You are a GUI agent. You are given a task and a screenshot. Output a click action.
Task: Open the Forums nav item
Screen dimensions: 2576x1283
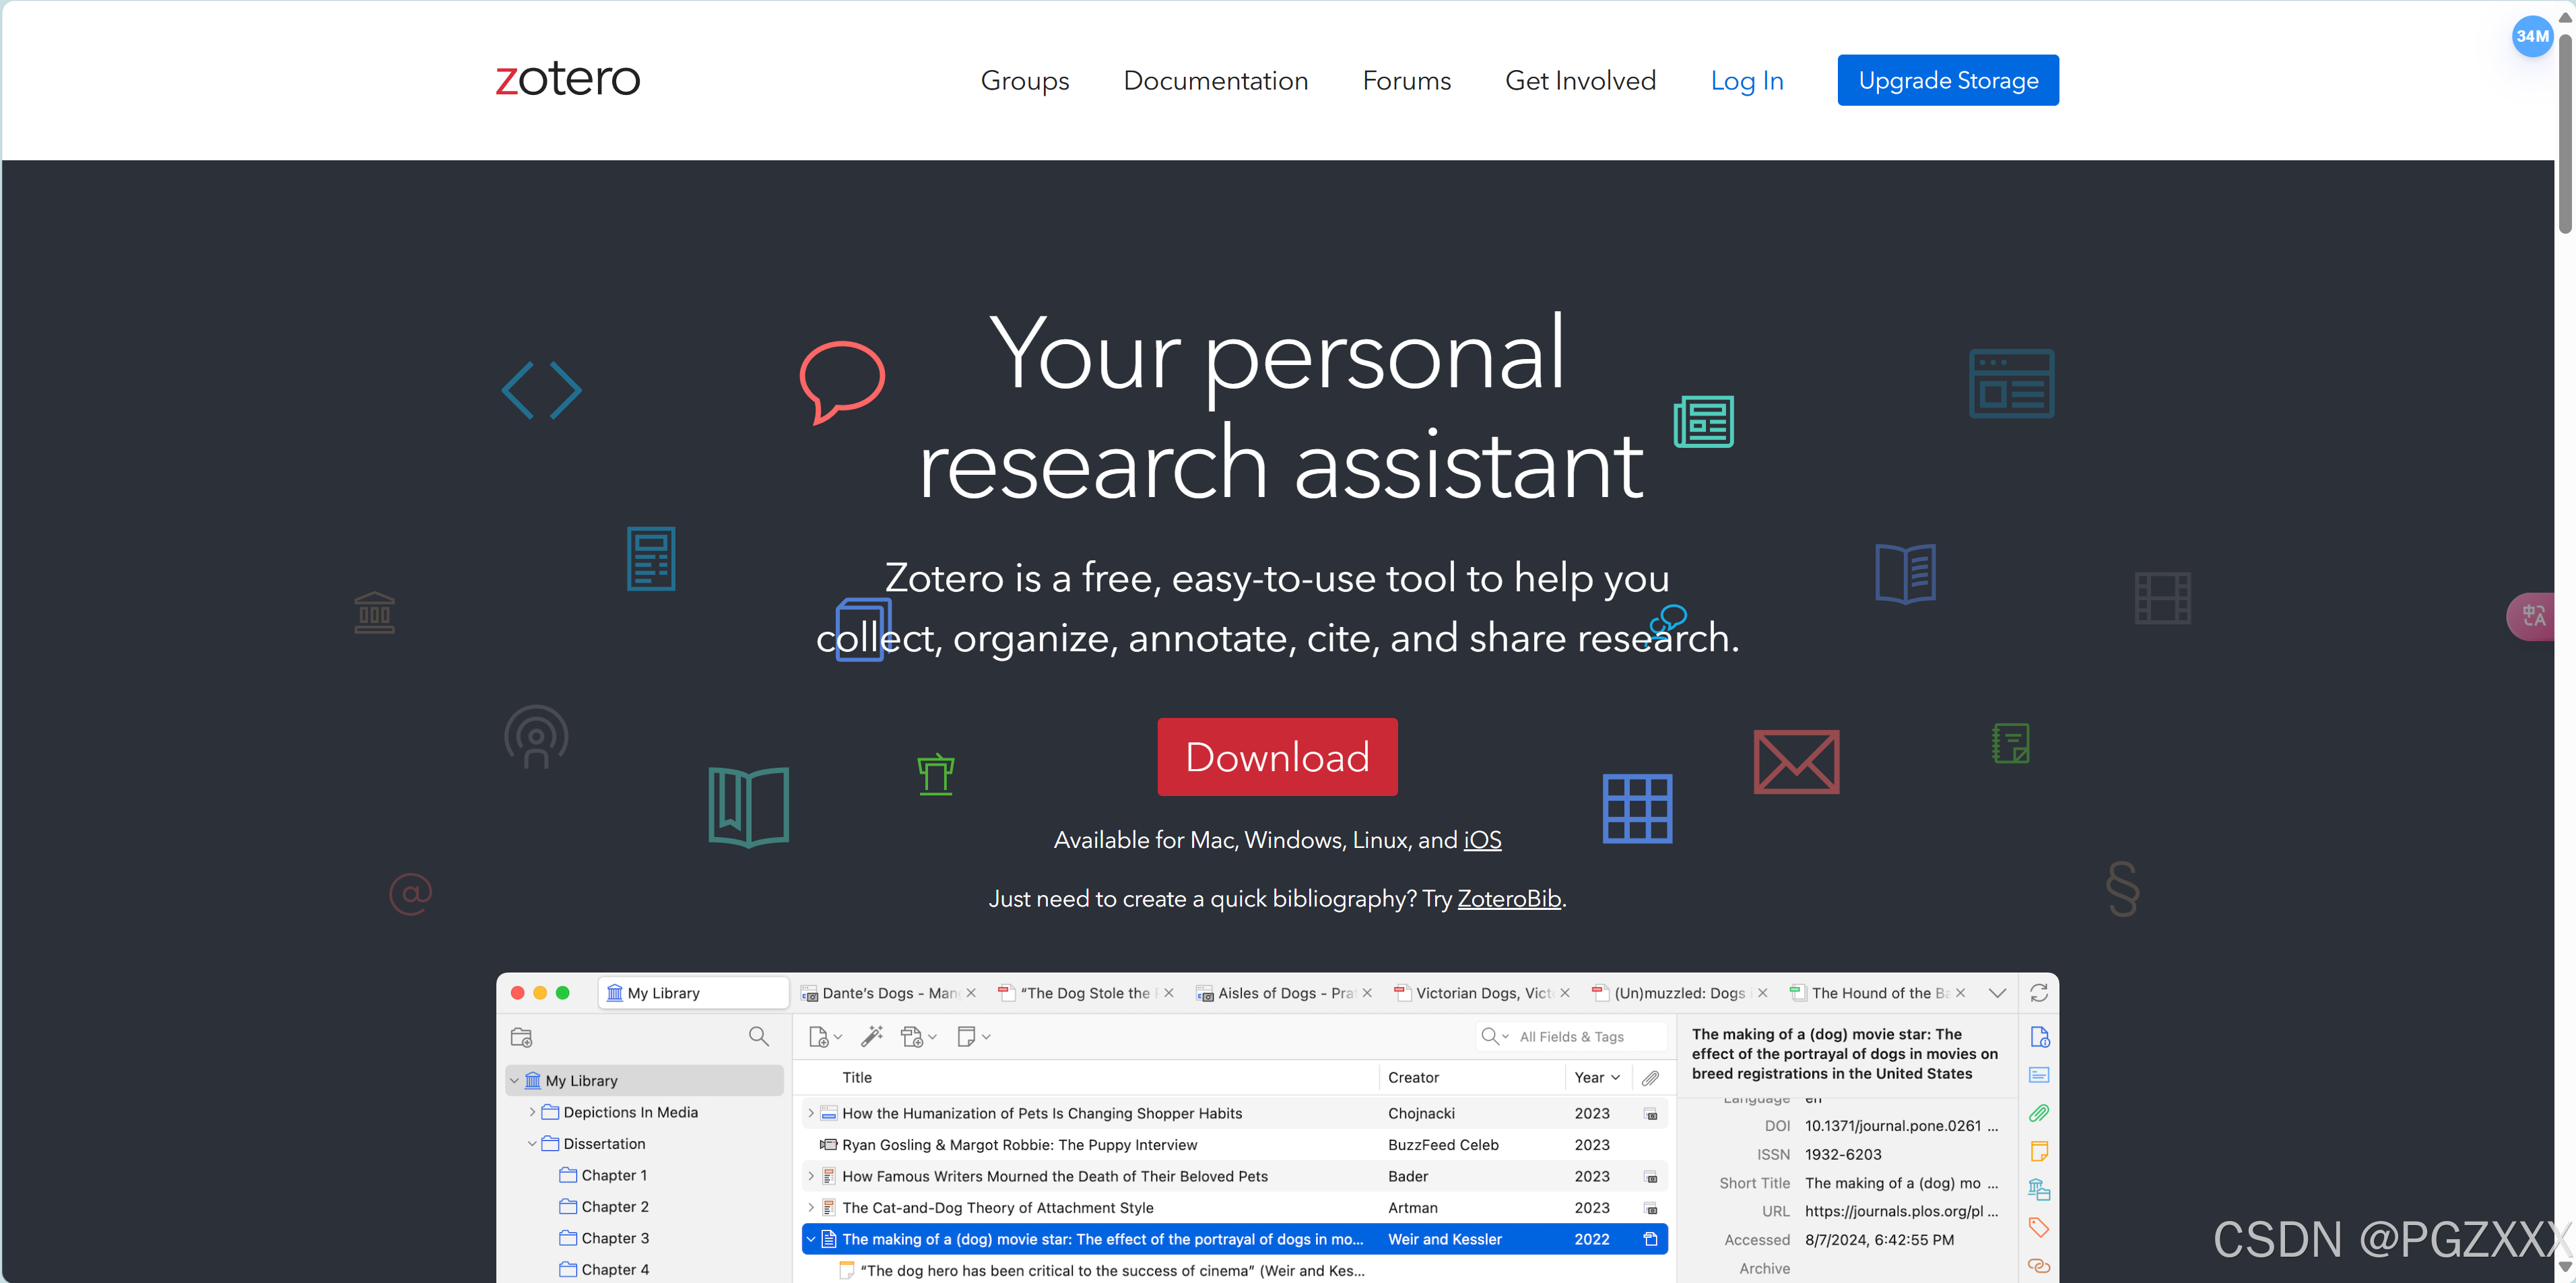1407,81
